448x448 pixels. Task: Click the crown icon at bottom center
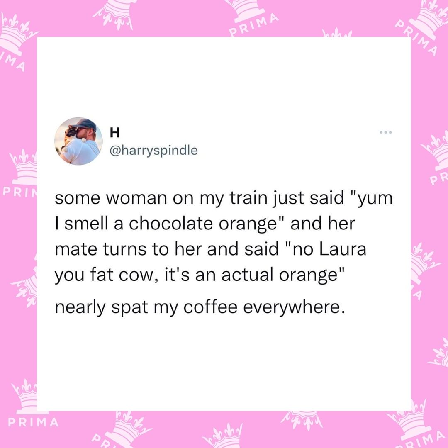222,436
